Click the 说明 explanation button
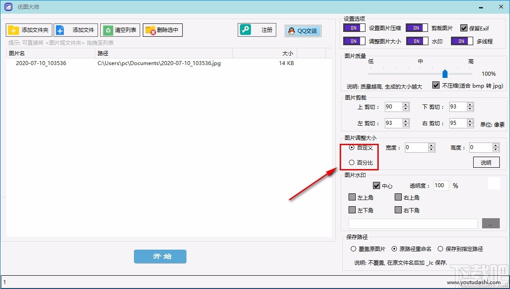510x289 pixels. pos(486,162)
